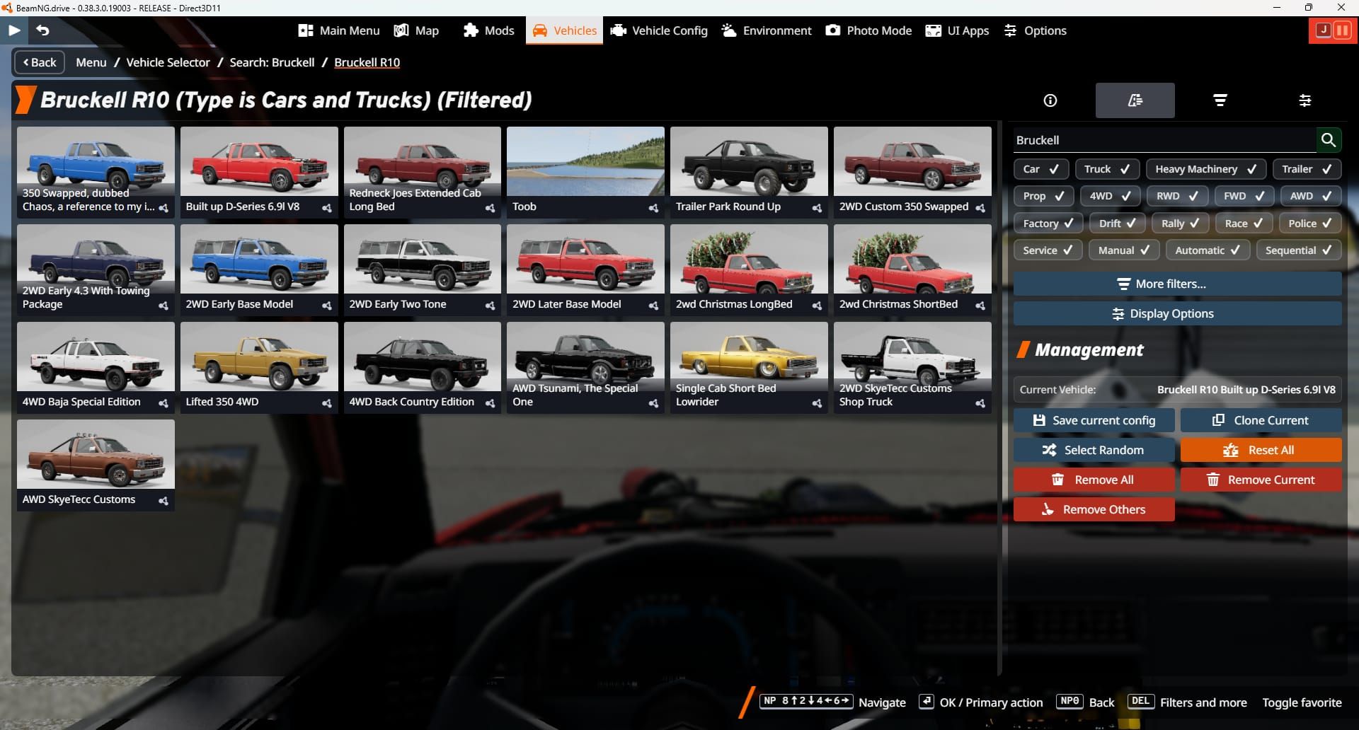Screen dimensions: 1359x730
Task: Disable the Police filter
Action: [1309, 223]
